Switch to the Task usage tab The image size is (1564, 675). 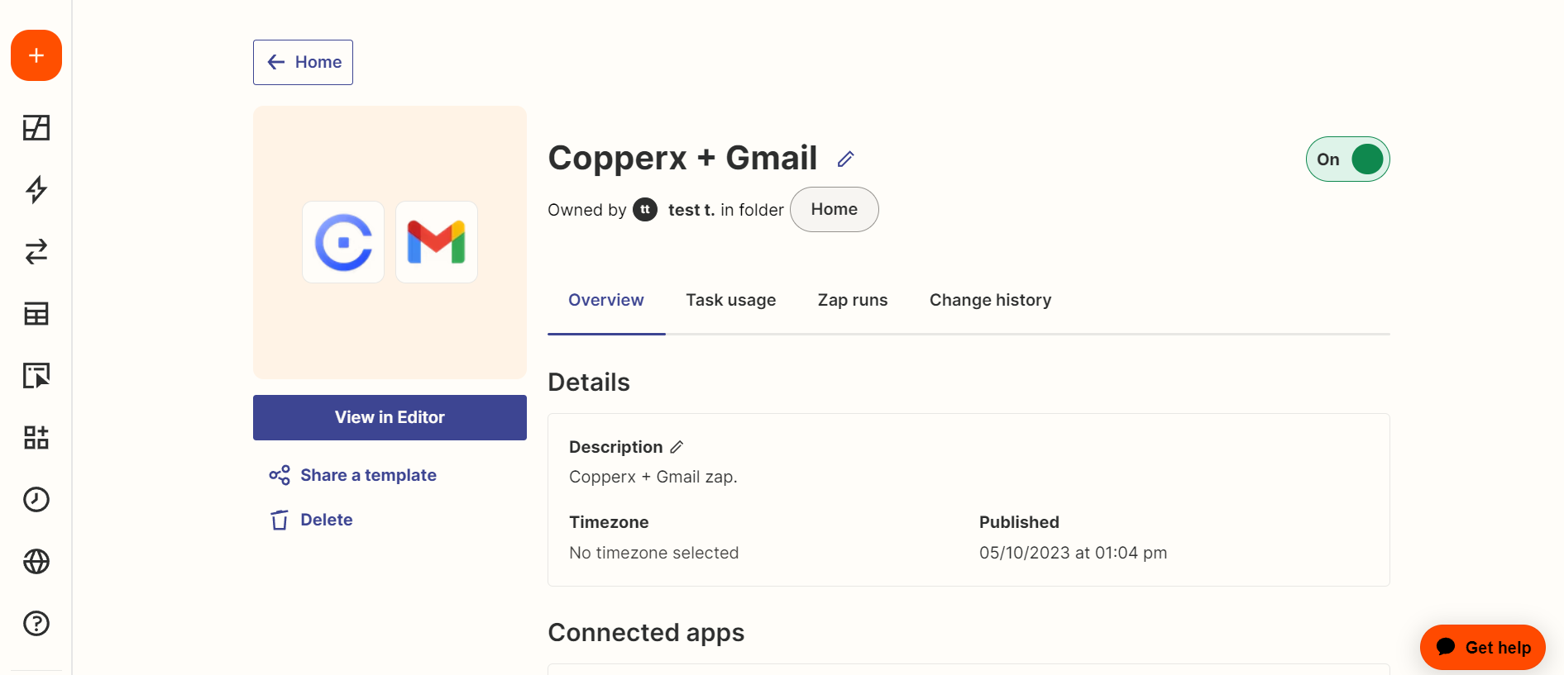[731, 300]
